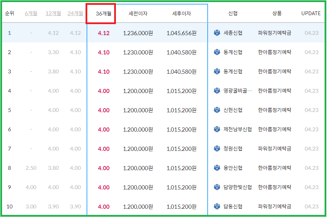Image resolution: width=327 pixels, height=217 pixels.
Task: Click the 신현신협 emblem icon
Action: coord(218,109)
